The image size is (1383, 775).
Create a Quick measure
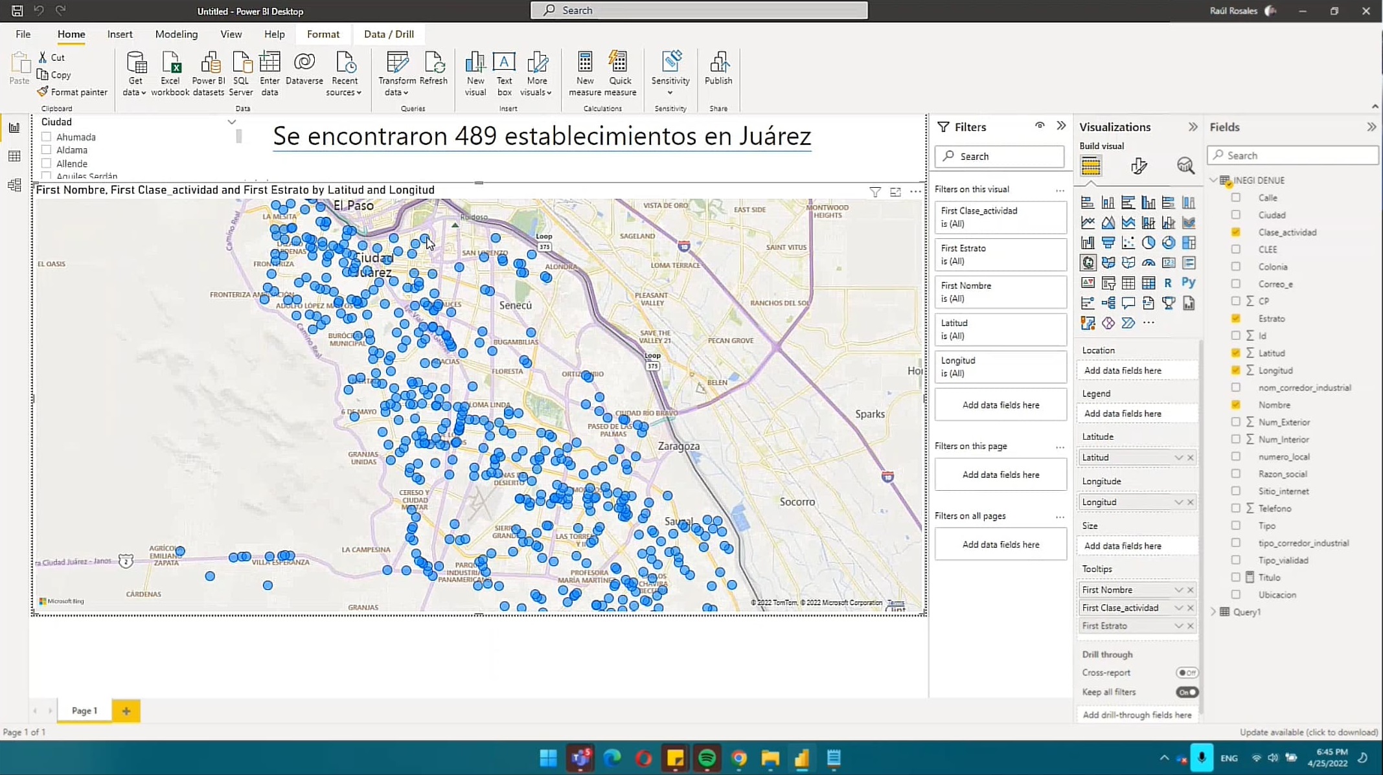pyautogui.click(x=620, y=74)
